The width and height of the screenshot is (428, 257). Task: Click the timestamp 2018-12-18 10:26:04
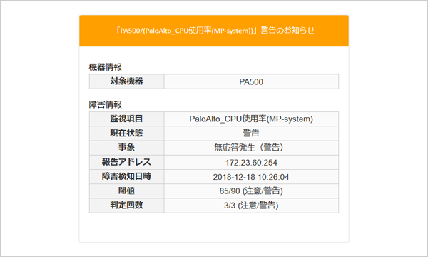click(x=251, y=177)
